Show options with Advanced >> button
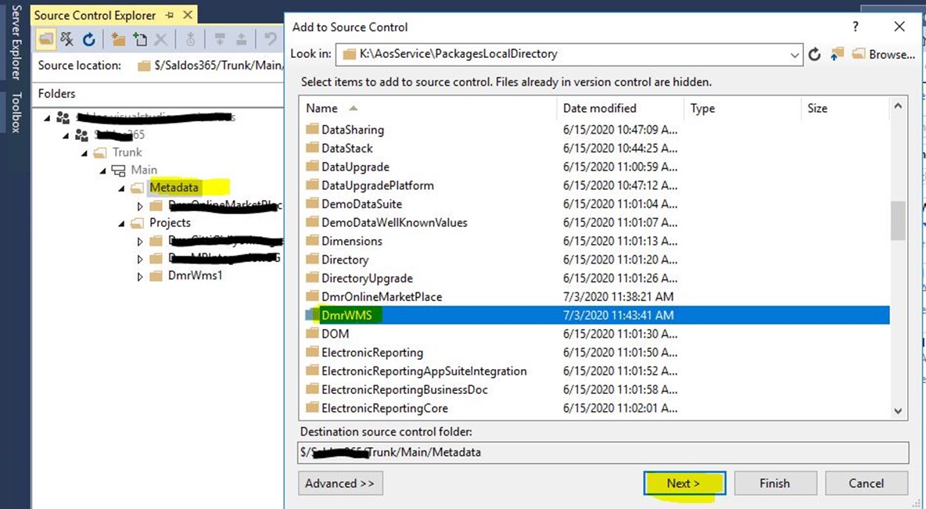Screen dimensions: 926x509 pos(340,483)
